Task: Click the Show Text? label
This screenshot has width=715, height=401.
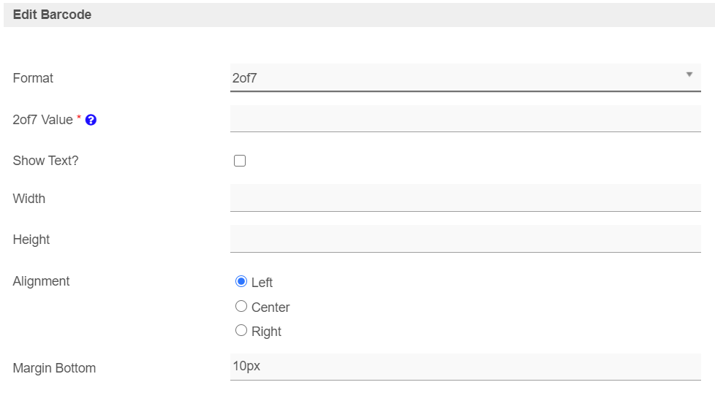Action: pos(45,161)
